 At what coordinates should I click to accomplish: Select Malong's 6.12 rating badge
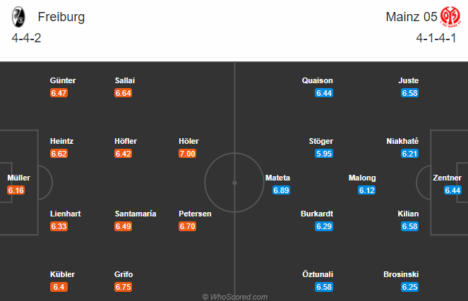point(367,190)
